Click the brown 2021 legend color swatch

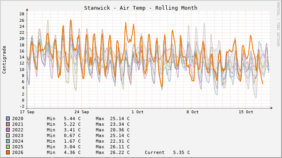(x=8, y=124)
